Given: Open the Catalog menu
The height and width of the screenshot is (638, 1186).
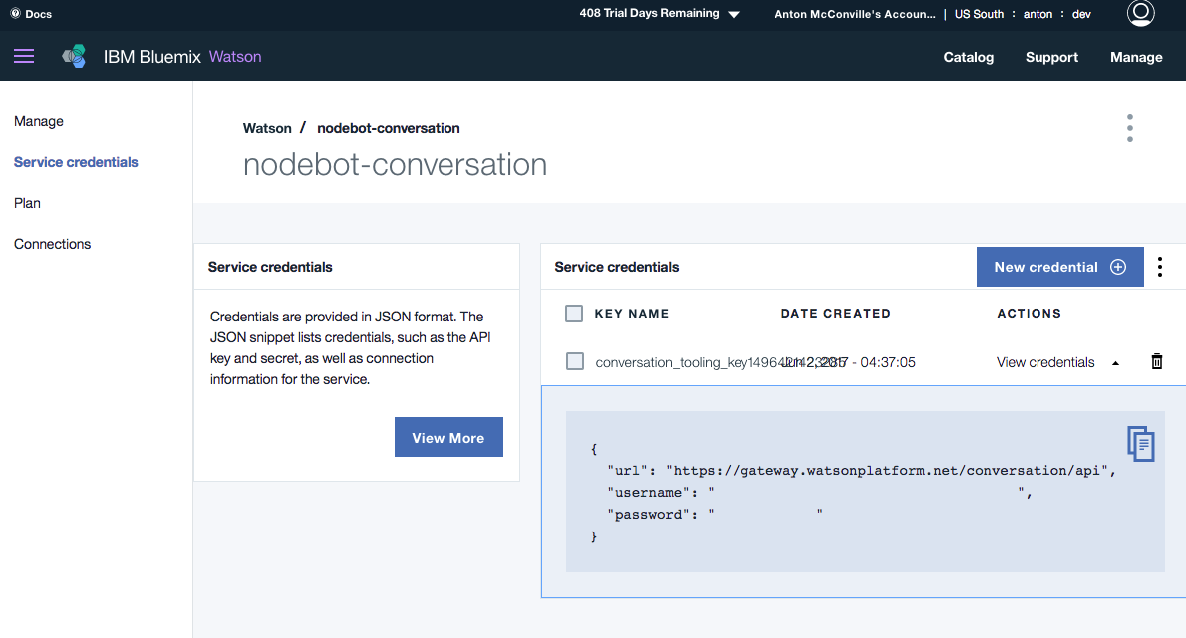Looking at the screenshot, I should point(968,57).
